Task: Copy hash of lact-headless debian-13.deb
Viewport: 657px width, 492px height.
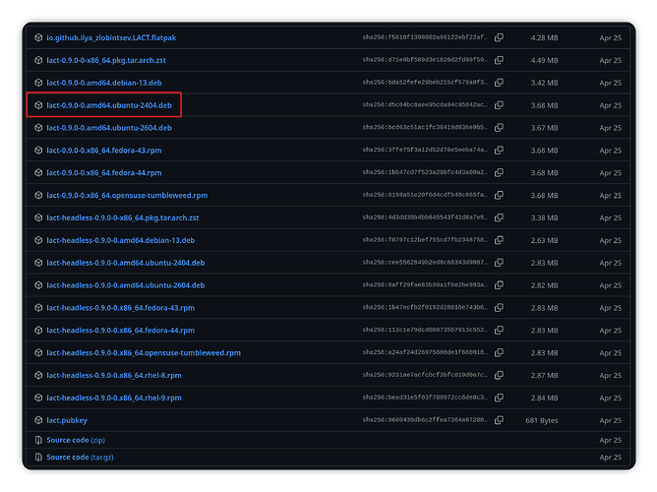Action: coord(499,240)
